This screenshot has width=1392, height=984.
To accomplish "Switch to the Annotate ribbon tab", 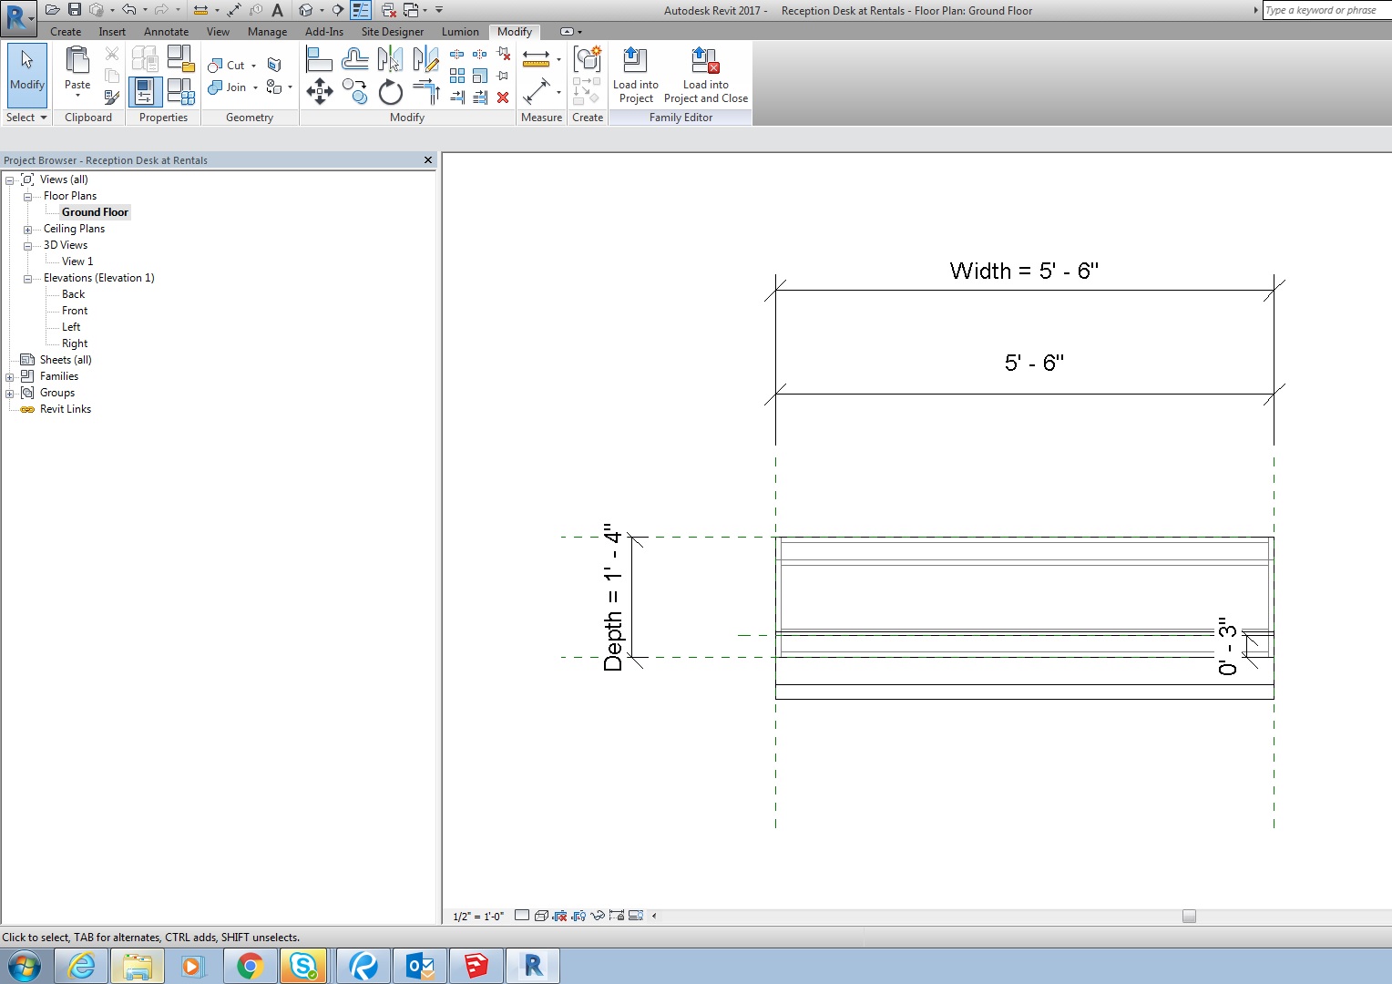I will pyautogui.click(x=166, y=31).
